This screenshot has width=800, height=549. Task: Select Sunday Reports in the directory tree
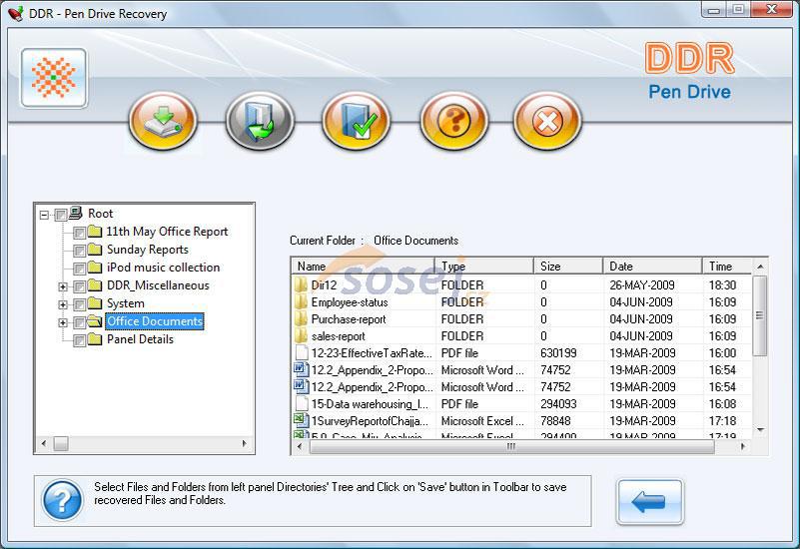click(x=148, y=250)
